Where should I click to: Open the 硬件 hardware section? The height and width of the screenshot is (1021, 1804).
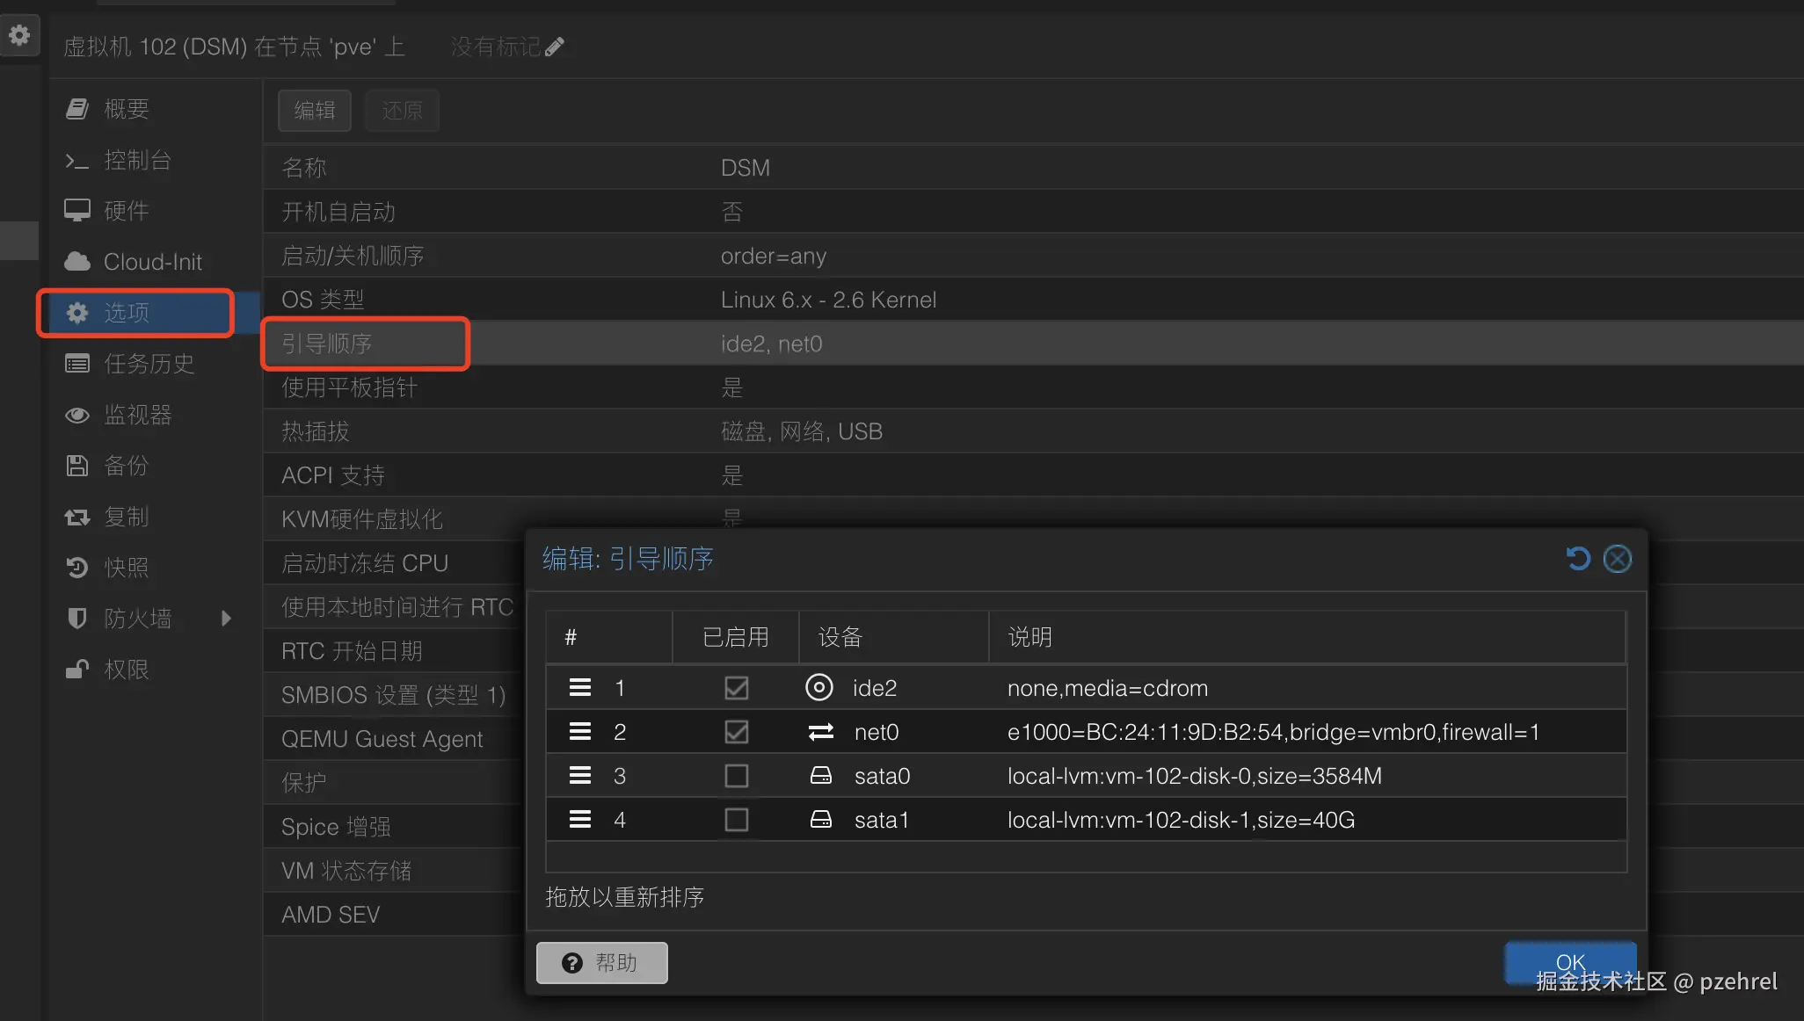tap(126, 211)
